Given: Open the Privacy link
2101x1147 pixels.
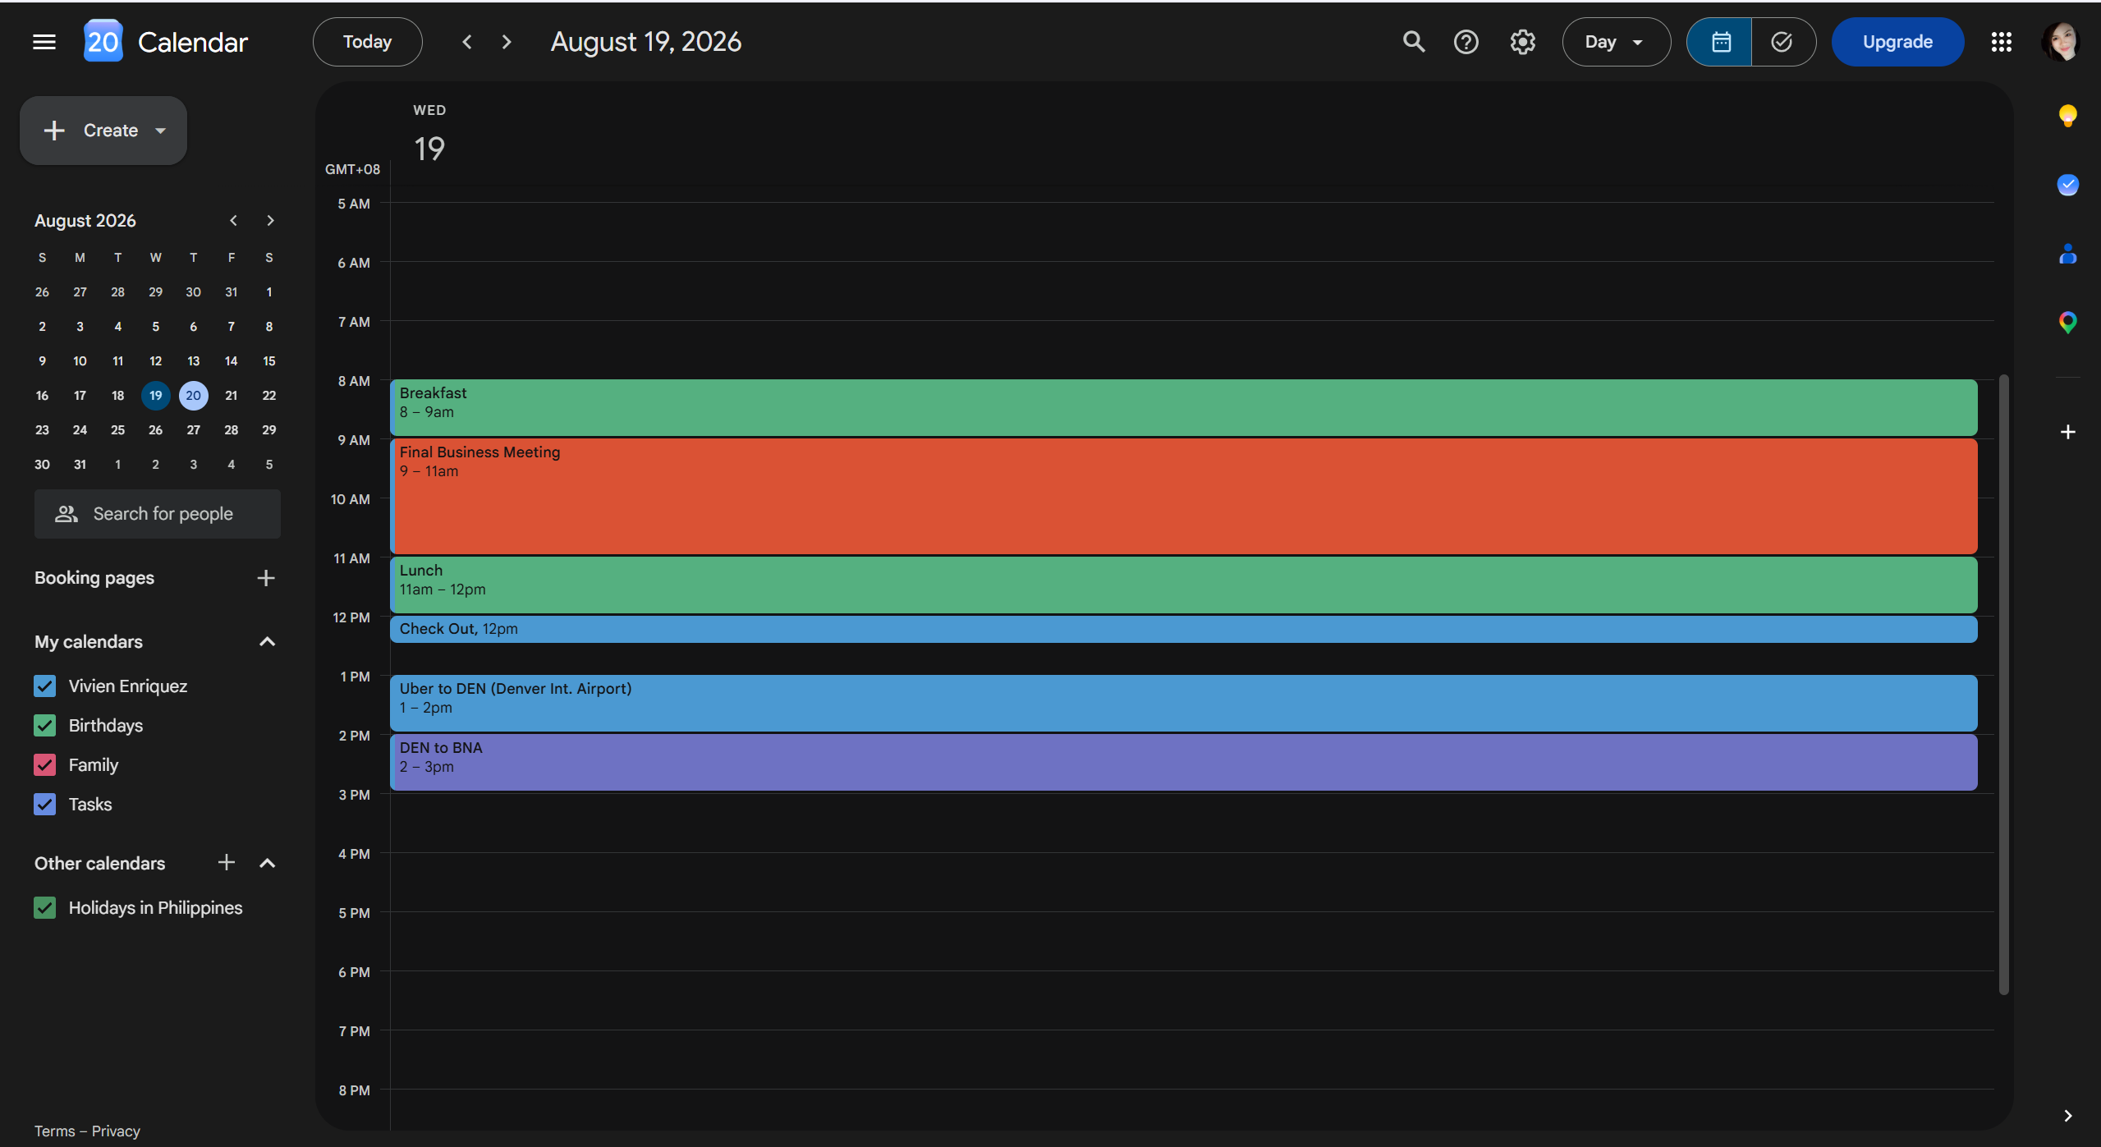Looking at the screenshot, I should coord(116,1131).
